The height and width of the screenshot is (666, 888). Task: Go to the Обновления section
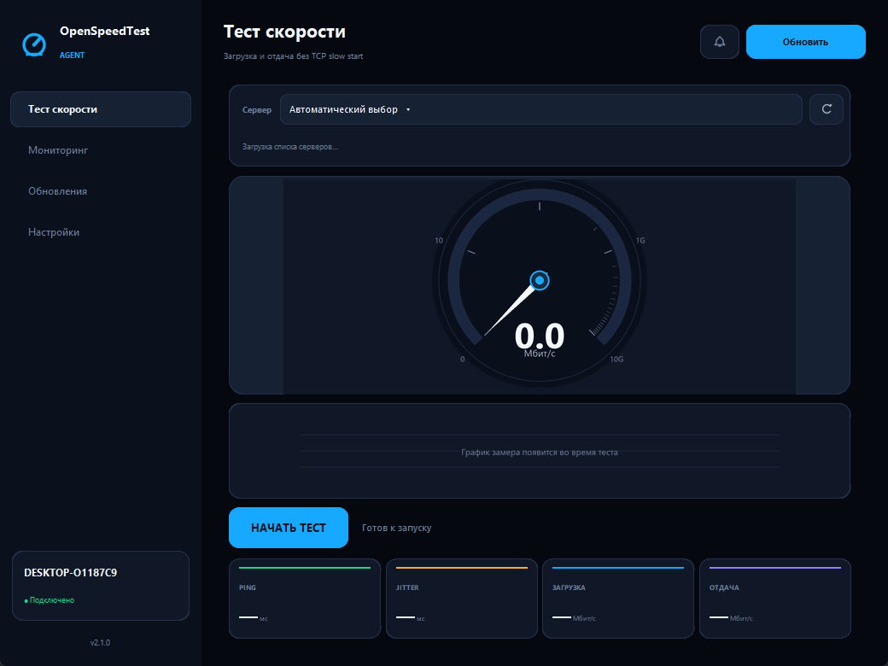(x=58, y=191)
